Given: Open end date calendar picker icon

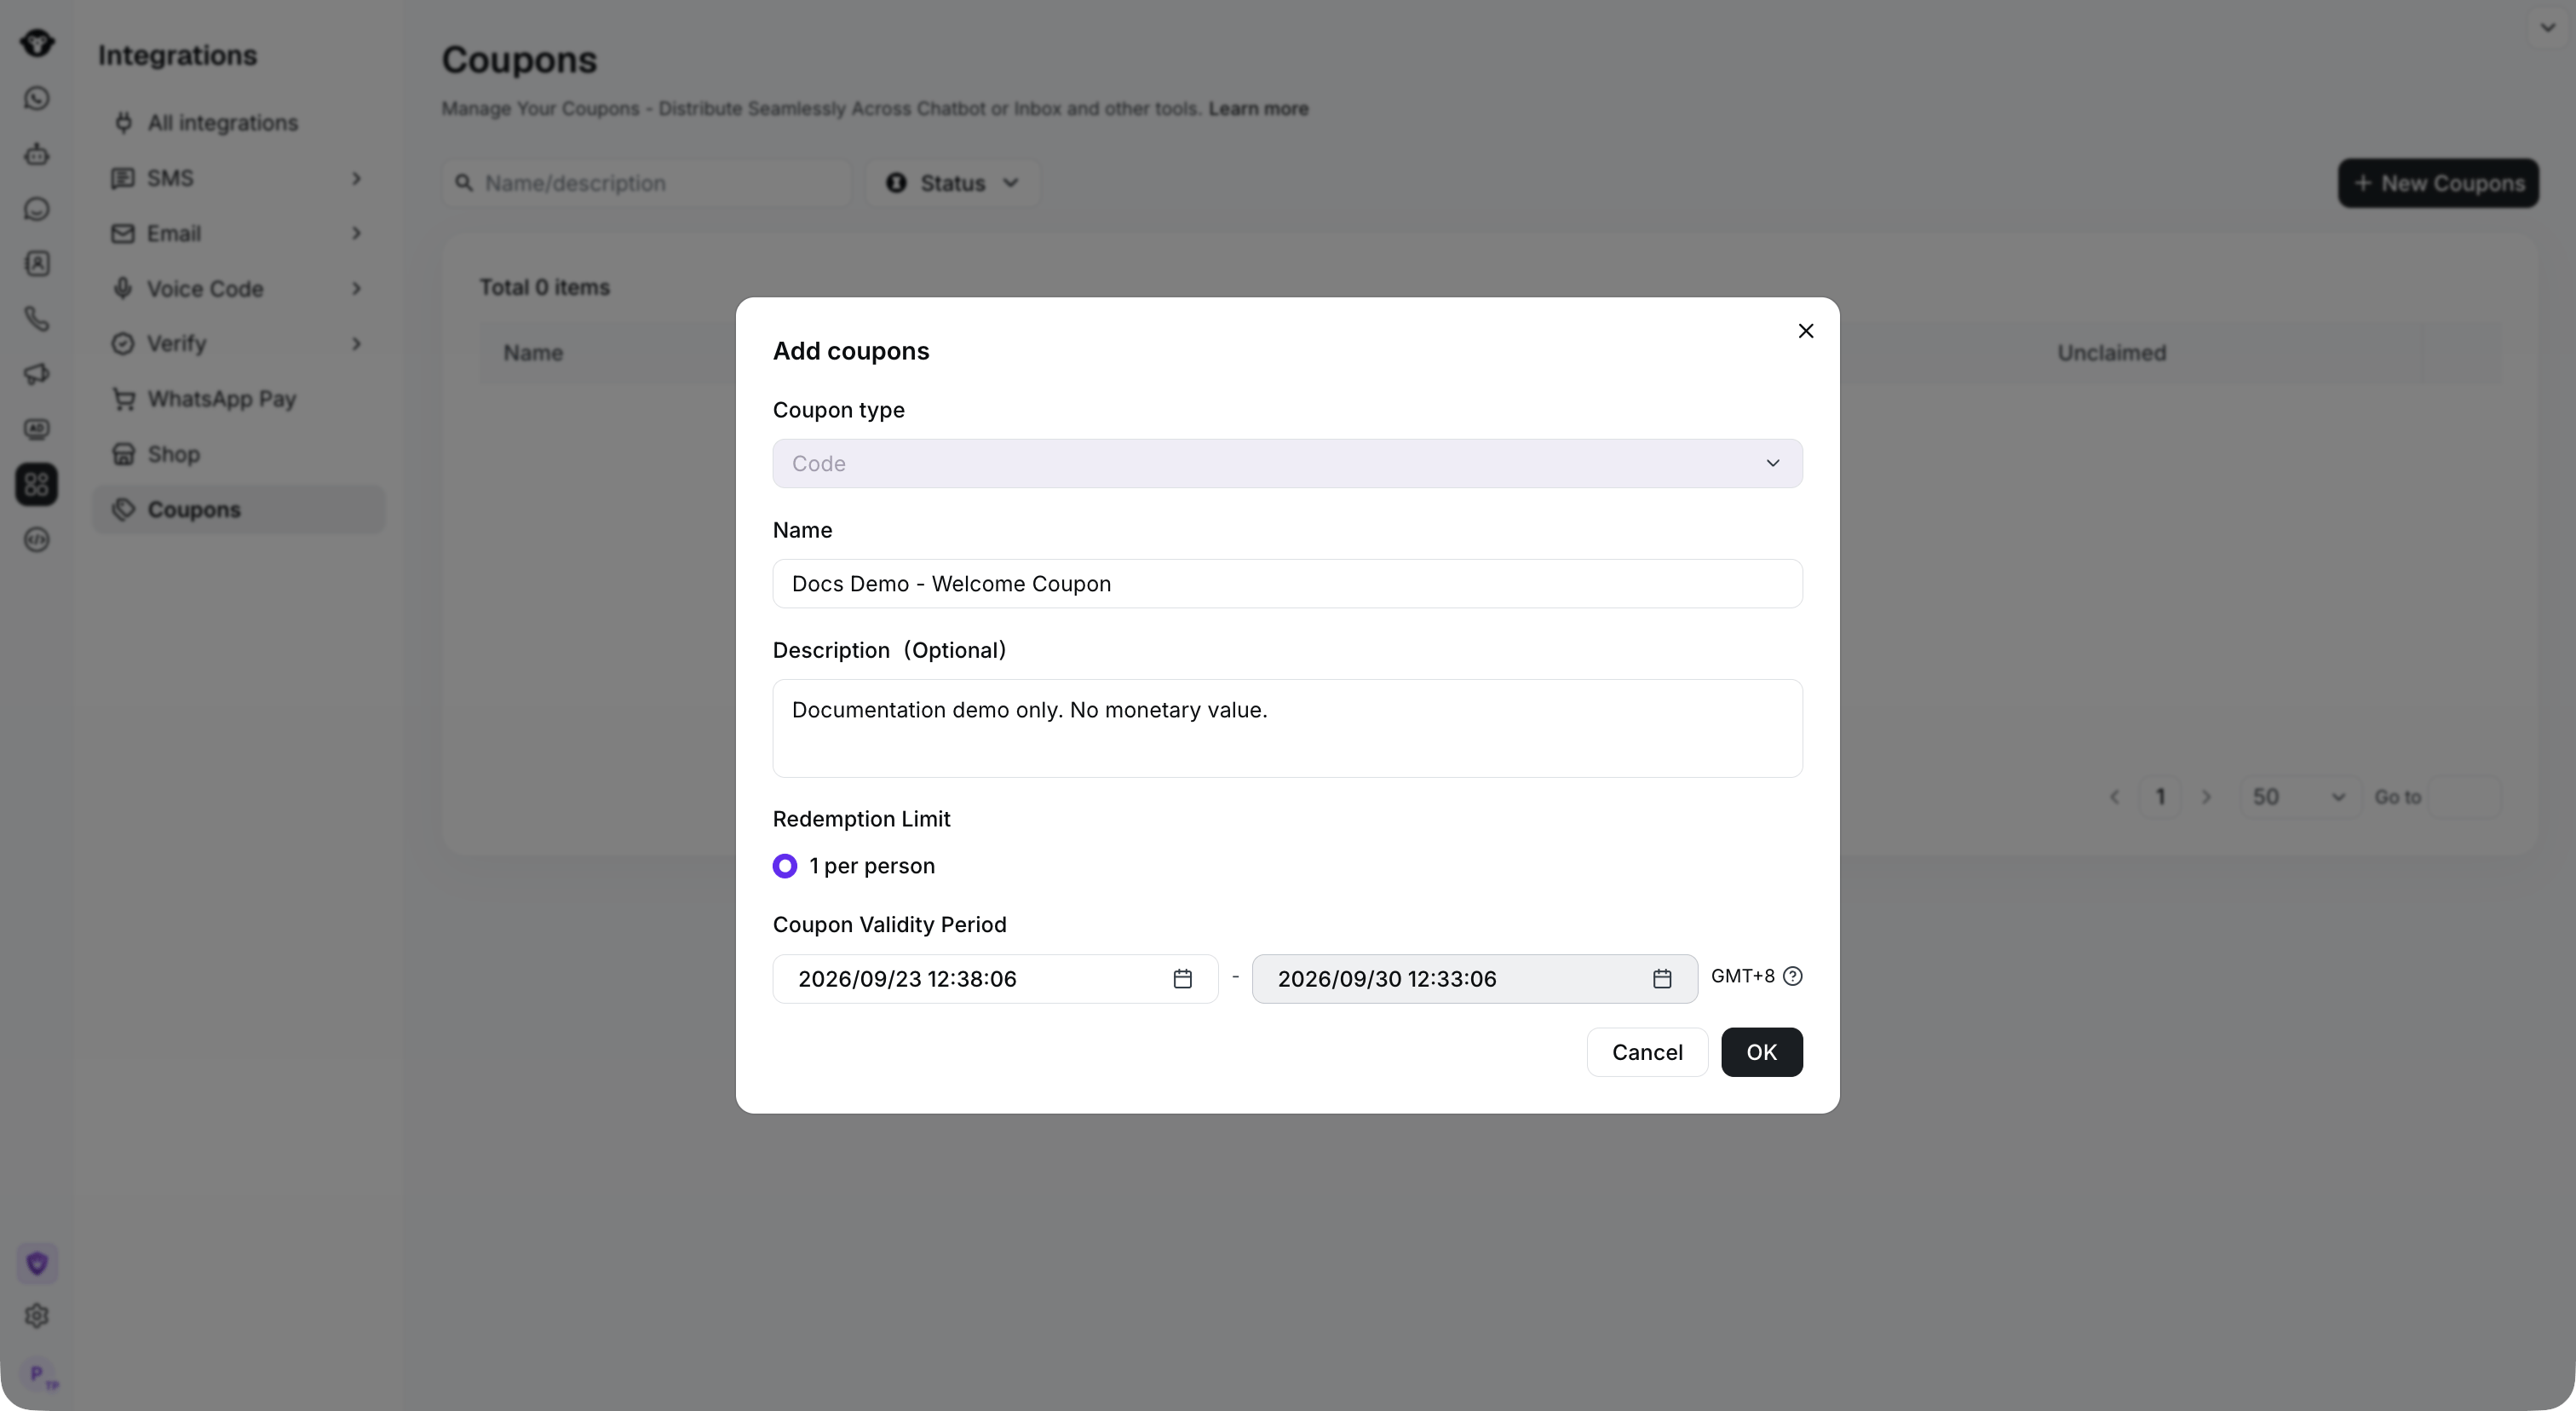Looking at the screenshot, I should click(1662, 979).
